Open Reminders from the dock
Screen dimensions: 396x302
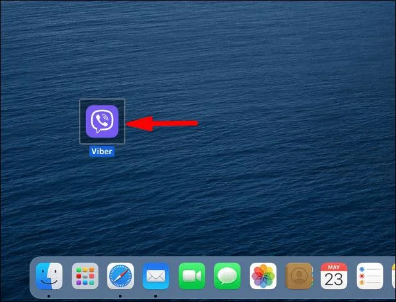coord(370,276)
